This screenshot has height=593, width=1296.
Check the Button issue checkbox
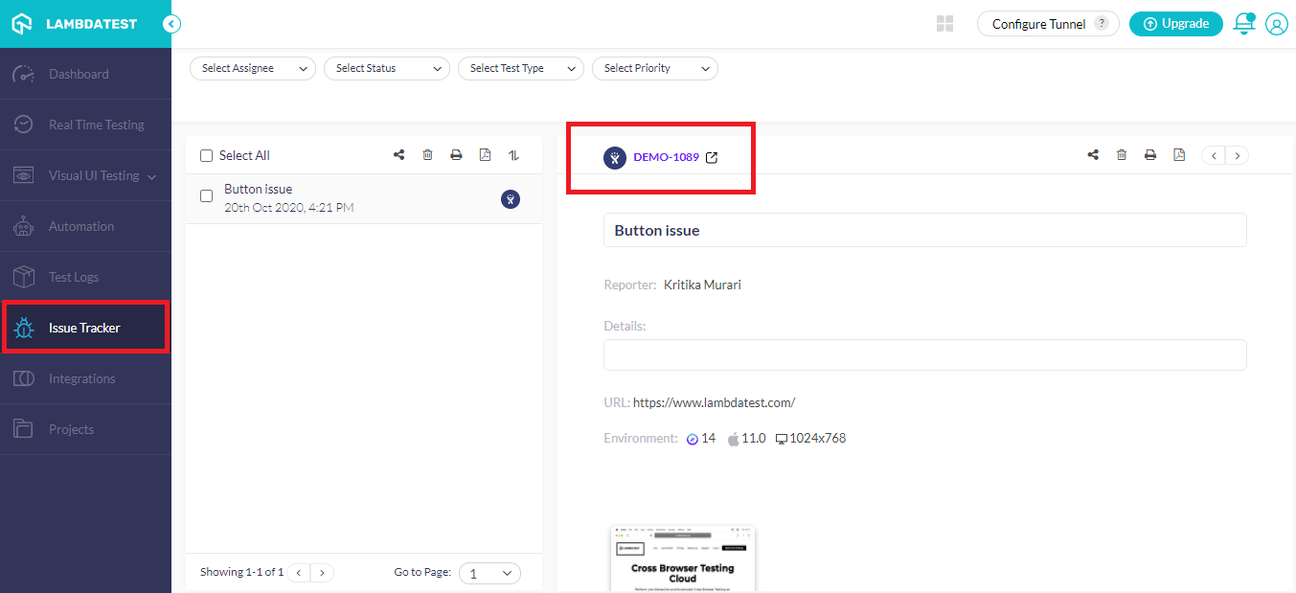(x=206, y=194)
